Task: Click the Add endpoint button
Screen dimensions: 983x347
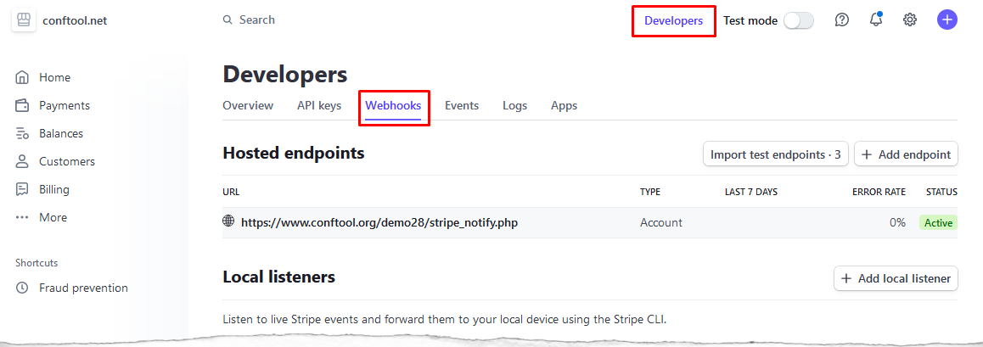Action: (x=906, y=154)
